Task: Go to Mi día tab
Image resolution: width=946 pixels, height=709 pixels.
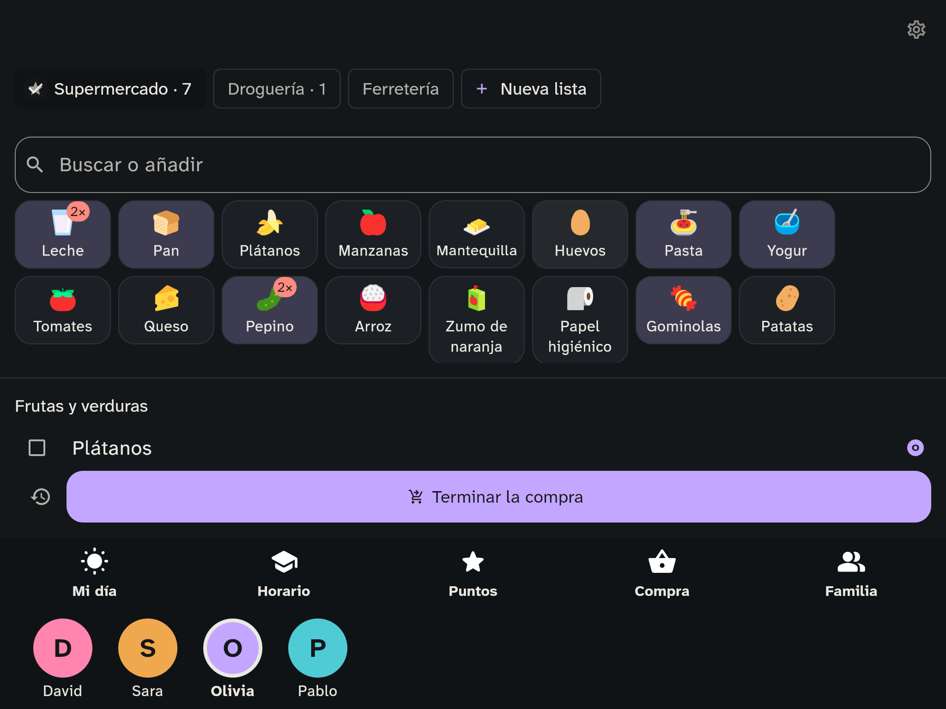Action: pyautogui.click(x=95, y=573)
